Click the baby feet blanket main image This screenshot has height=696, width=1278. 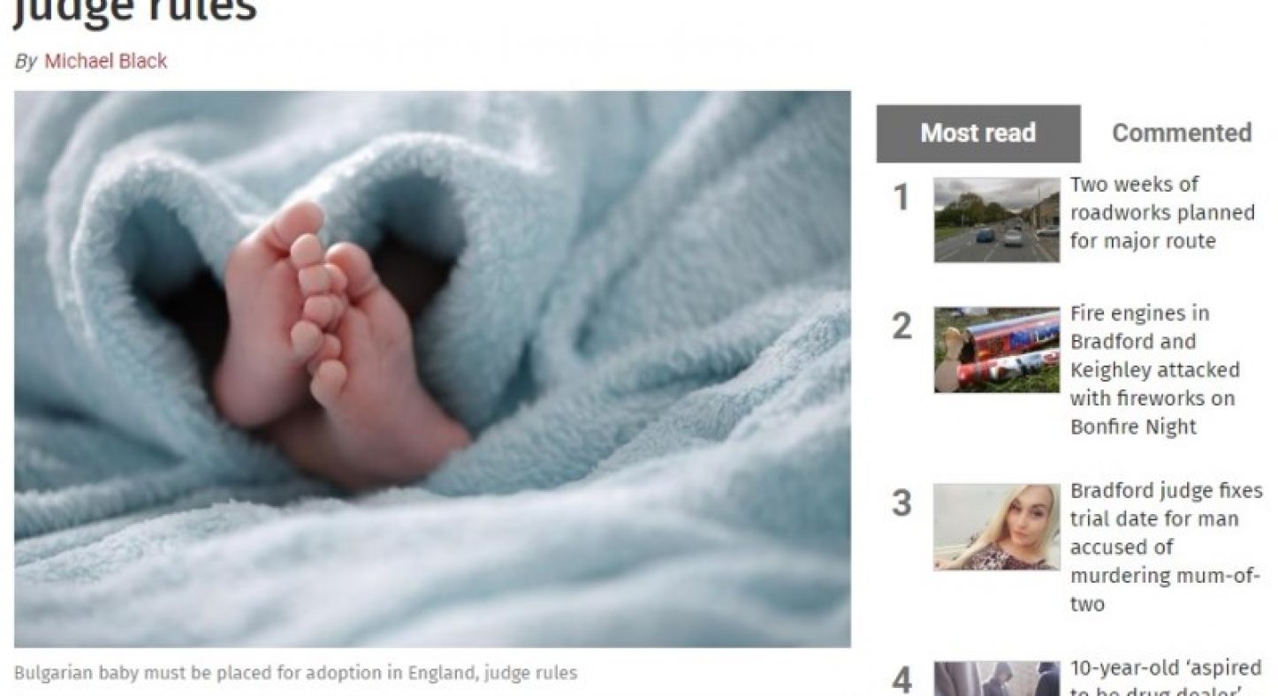pos(432,369)
